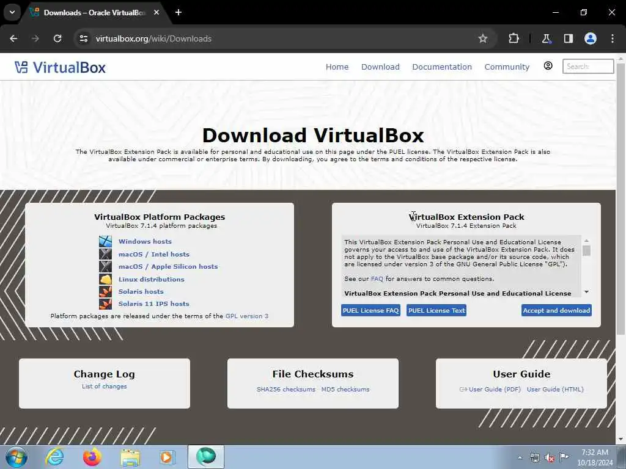Open the macOS / Apple Silicon hosts link

(168, 266)
